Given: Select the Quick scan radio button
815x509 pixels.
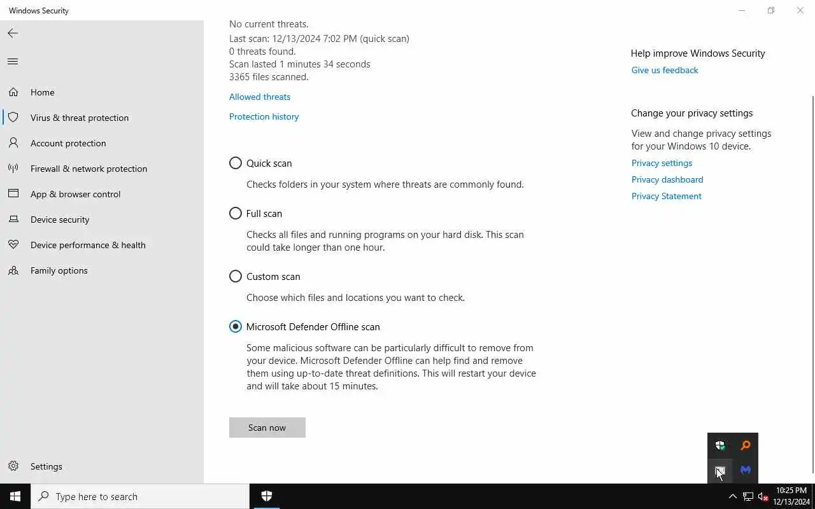Looking at the screenshot, I should click(236, 163).
